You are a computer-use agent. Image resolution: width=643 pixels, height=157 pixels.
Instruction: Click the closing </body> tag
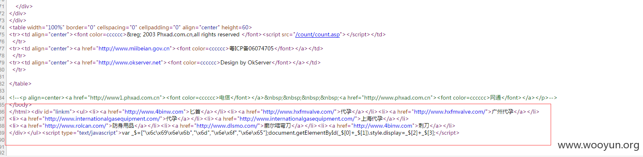point(20,105)
